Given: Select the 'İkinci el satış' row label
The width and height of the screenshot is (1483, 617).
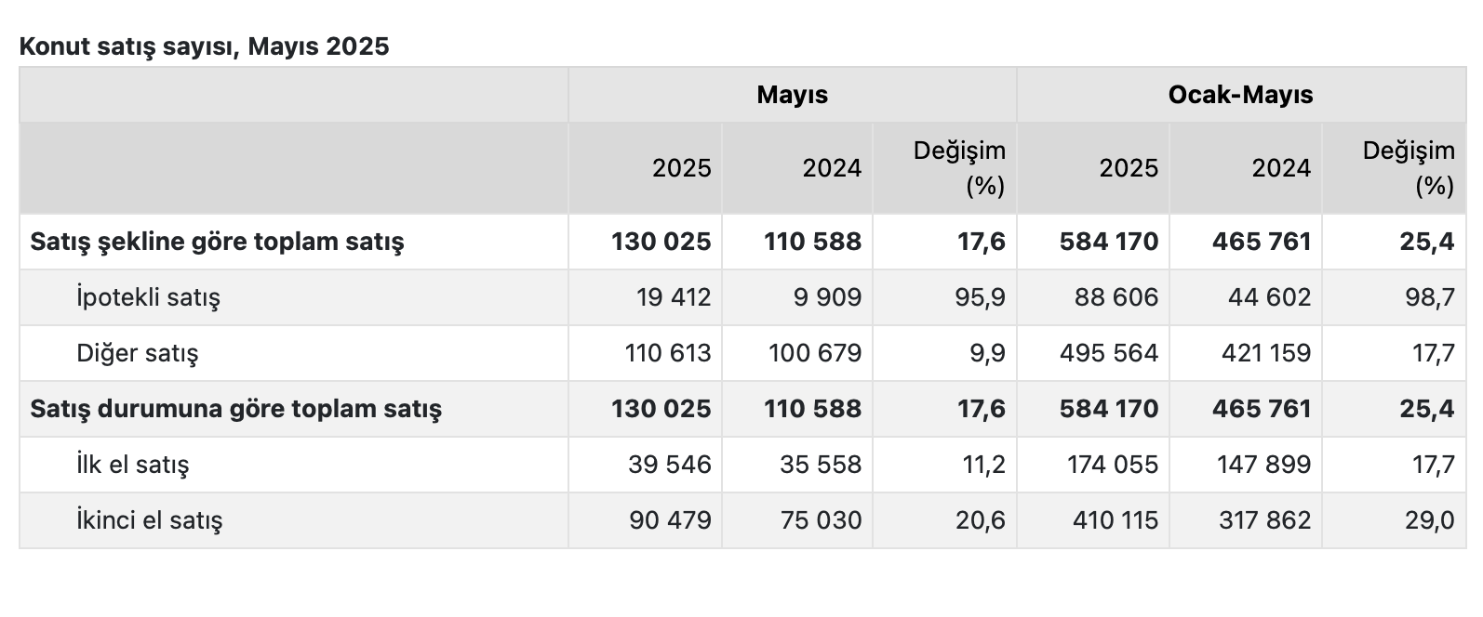Looking at the screenshot, I should click(149, 520).
